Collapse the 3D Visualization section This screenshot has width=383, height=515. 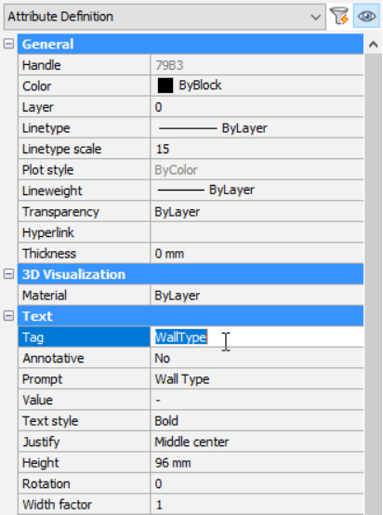click(x=9, y=274)
